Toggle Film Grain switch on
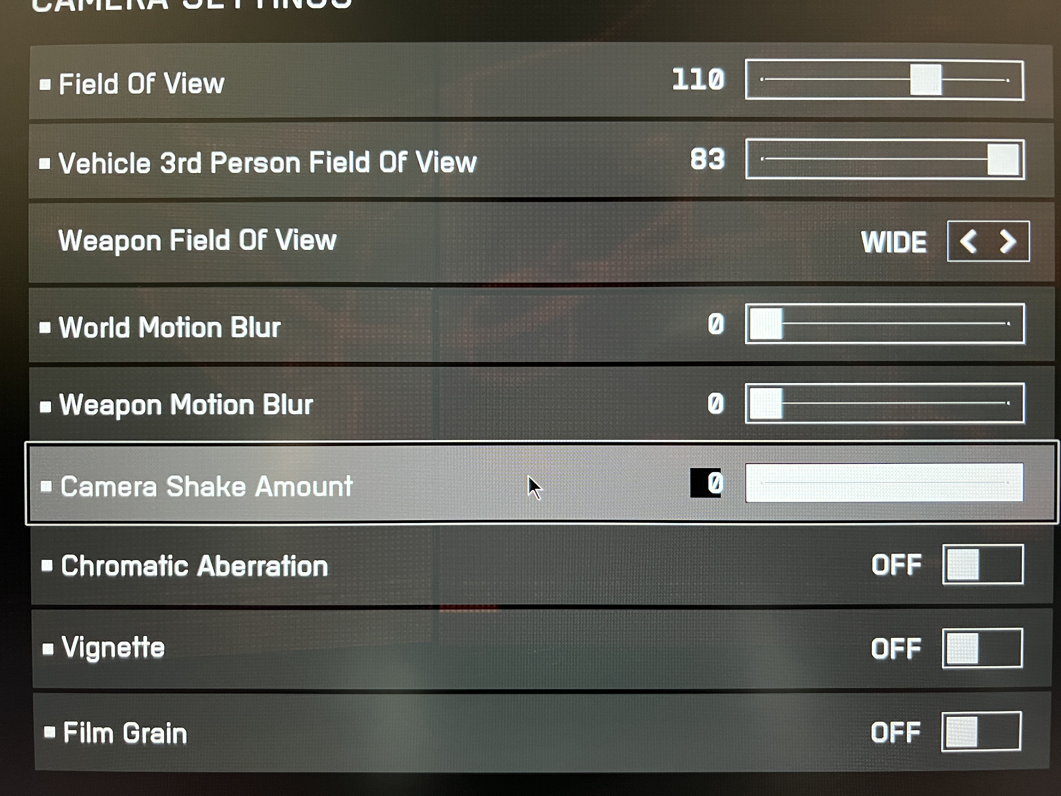 981,732
